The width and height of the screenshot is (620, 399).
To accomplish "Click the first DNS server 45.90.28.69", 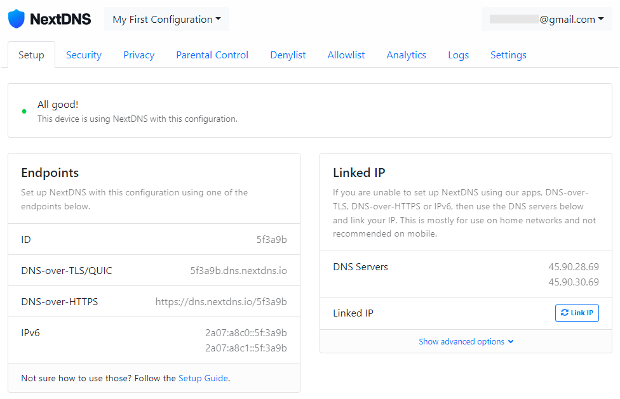I will pos(573,267).
